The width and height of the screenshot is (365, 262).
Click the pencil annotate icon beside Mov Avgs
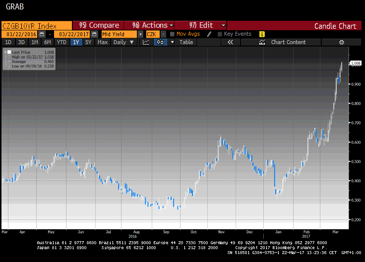point(209,34)
